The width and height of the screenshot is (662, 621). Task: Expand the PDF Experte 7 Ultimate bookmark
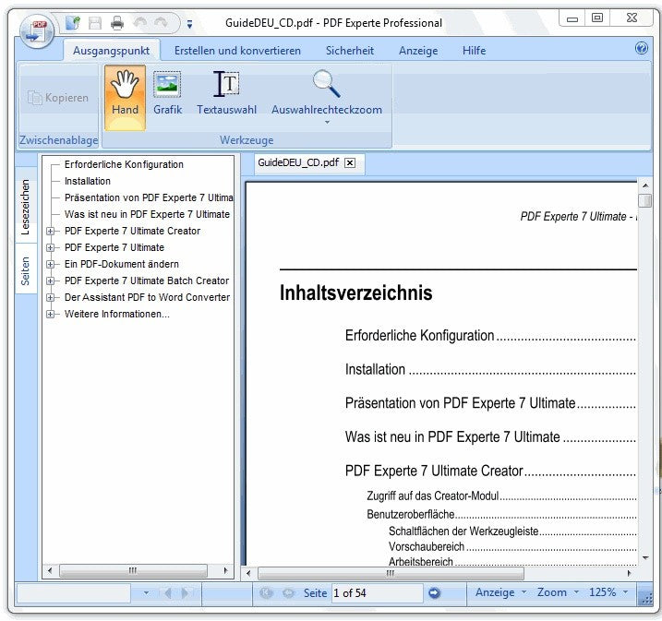pyautogui.click(x=50, y=247)
